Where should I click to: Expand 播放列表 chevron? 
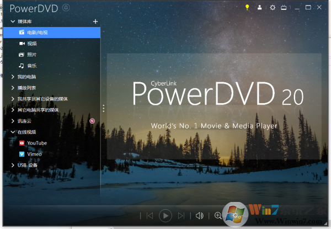tap(13, 88)
